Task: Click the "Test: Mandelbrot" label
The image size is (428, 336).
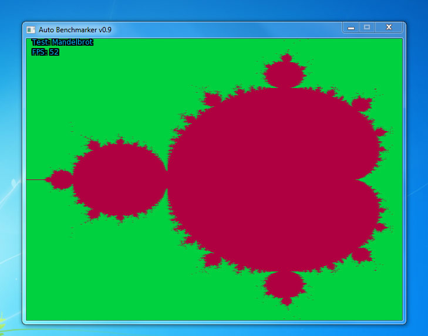Action: (62, 42)
